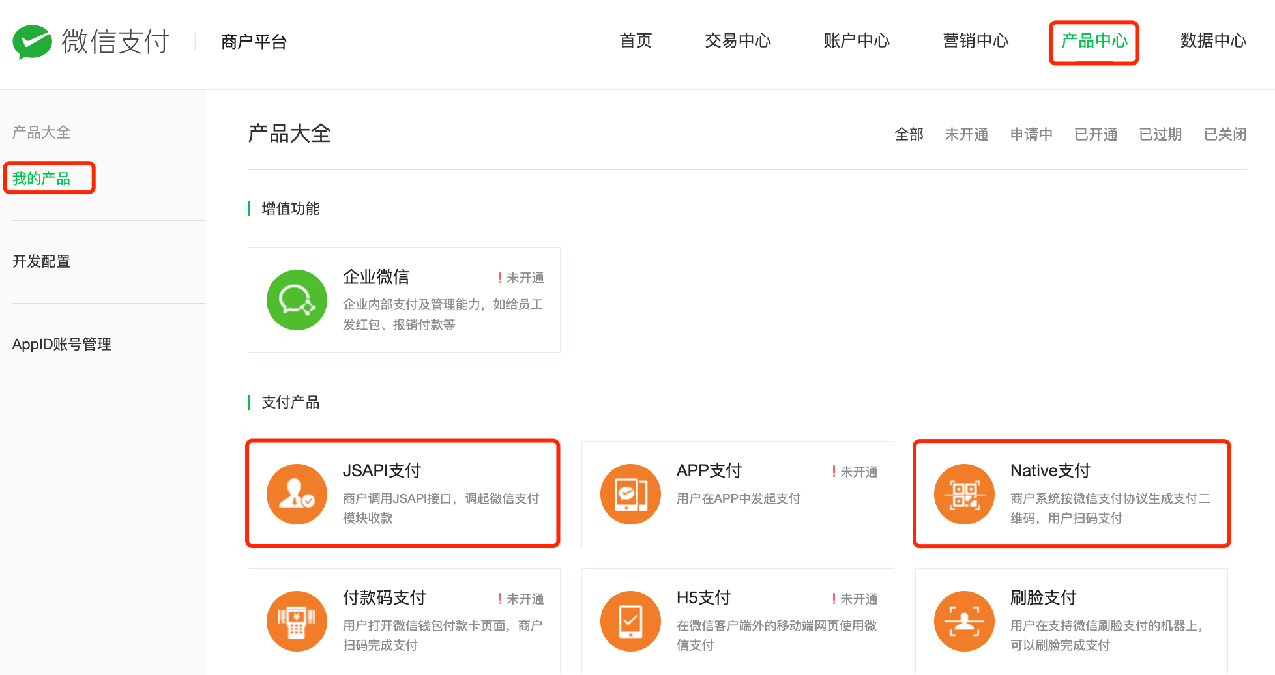The width and height of the screenshot is (1275, 675).
Task: Open the JSAPI支付 product title
Action: [382, 470]
